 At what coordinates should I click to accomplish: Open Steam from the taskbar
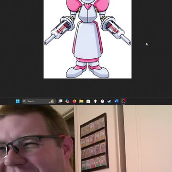tap(109, 101)
